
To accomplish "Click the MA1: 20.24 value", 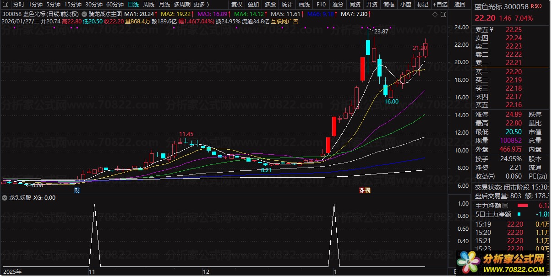I will tap(139, 15).
